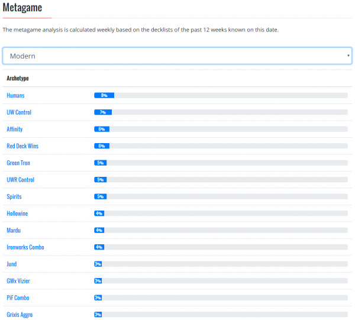This screenshot has width=355, height=320.
Task: Click the UWR Control link
Action: coord(21,180)
